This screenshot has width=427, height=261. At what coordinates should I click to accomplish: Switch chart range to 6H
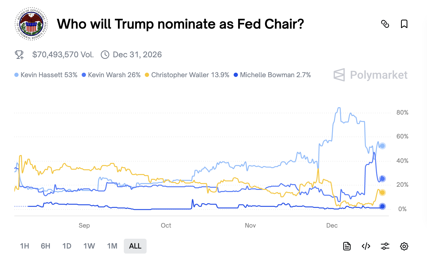[x=46, y=246]
